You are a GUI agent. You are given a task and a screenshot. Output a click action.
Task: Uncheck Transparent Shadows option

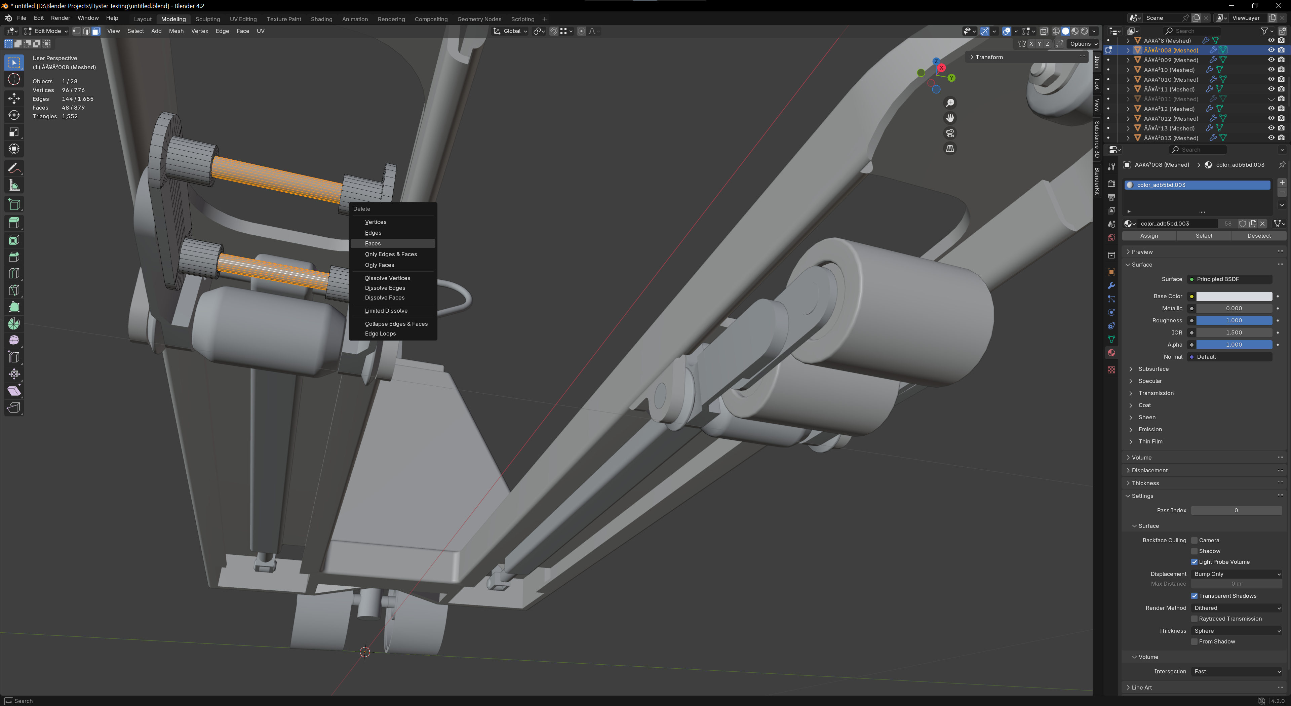(x=1194, y=596)
